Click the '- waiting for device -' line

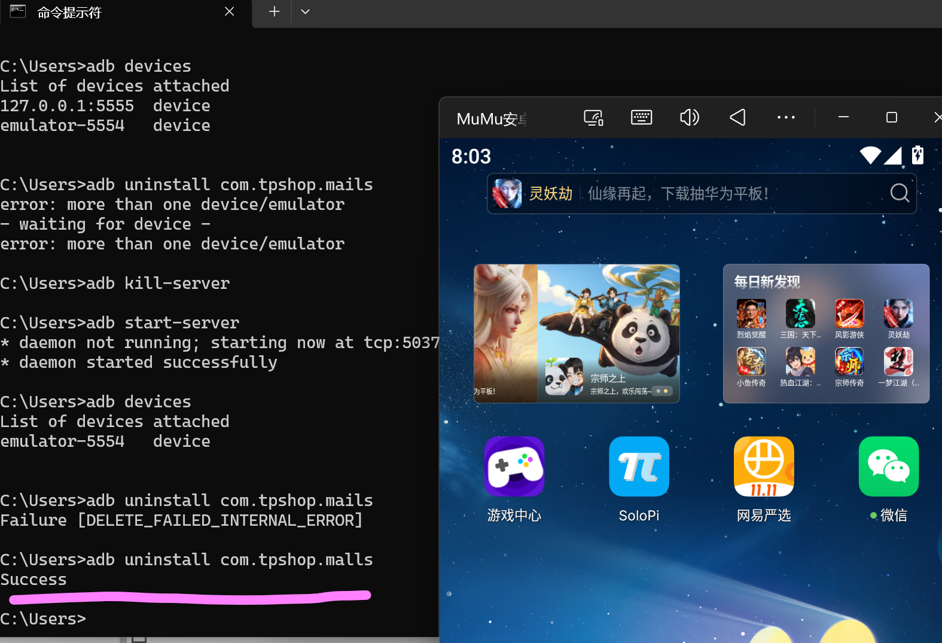[x=105, y=224]
